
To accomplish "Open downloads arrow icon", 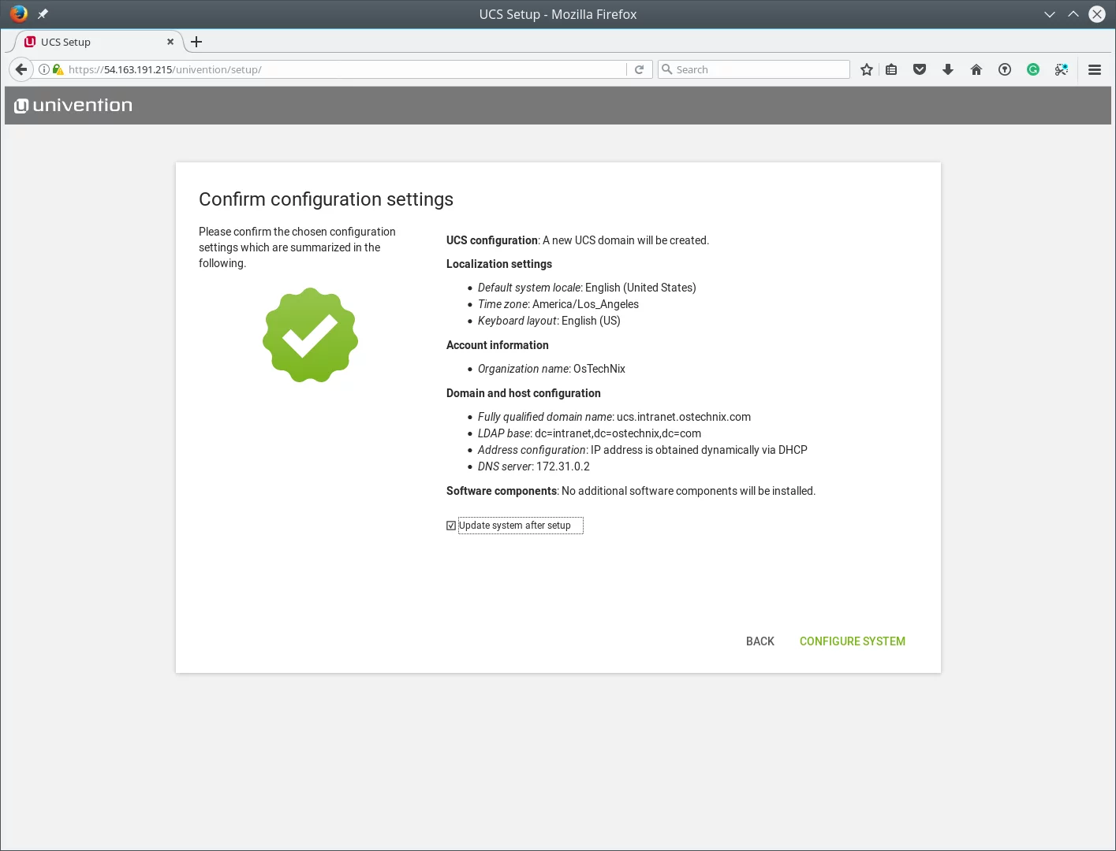I will click(x=948, y=69).
